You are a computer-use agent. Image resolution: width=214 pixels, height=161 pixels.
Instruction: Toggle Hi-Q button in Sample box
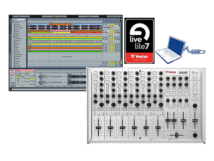(x=18, y=77)
